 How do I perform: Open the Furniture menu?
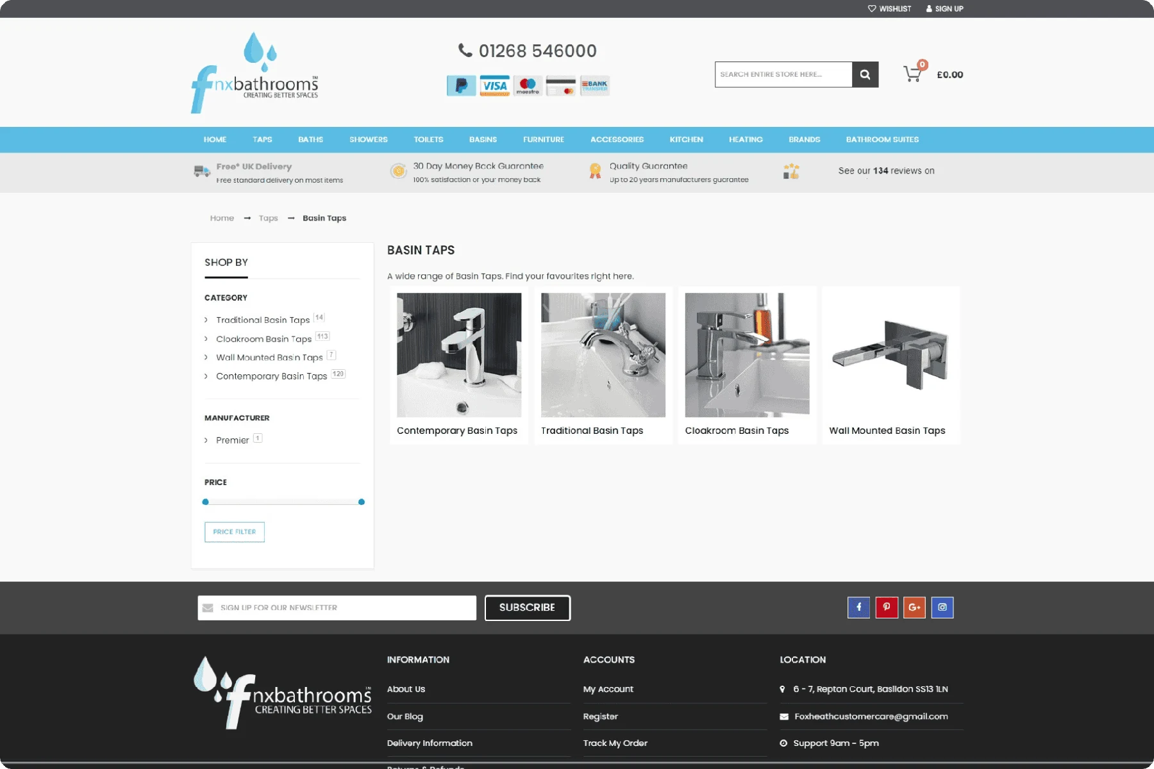point(544,140)
